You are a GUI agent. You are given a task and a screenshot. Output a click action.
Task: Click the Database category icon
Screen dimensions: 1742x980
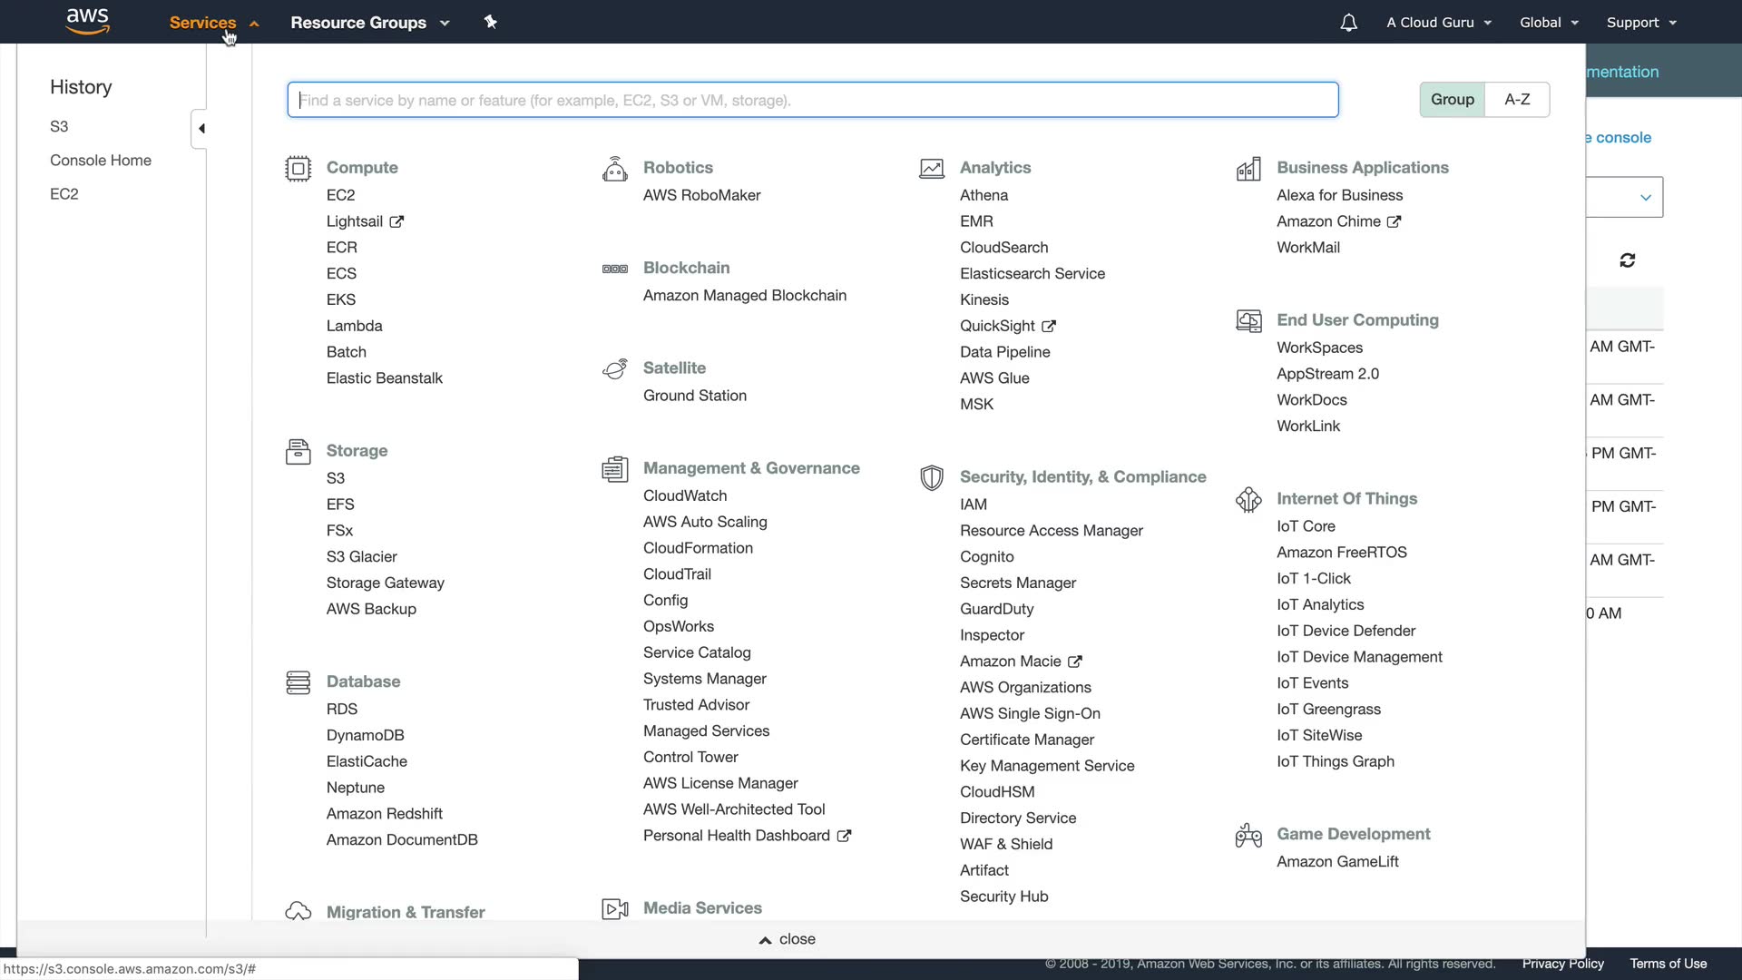pos(298,682)
